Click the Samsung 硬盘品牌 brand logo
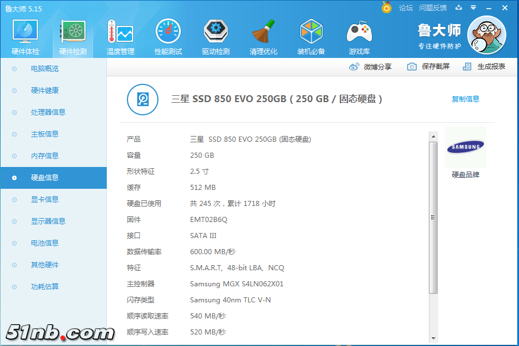The image size is (519, 346). point(465,147)
